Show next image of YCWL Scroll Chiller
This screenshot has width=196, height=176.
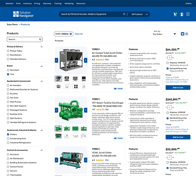[x=86, y=160]
